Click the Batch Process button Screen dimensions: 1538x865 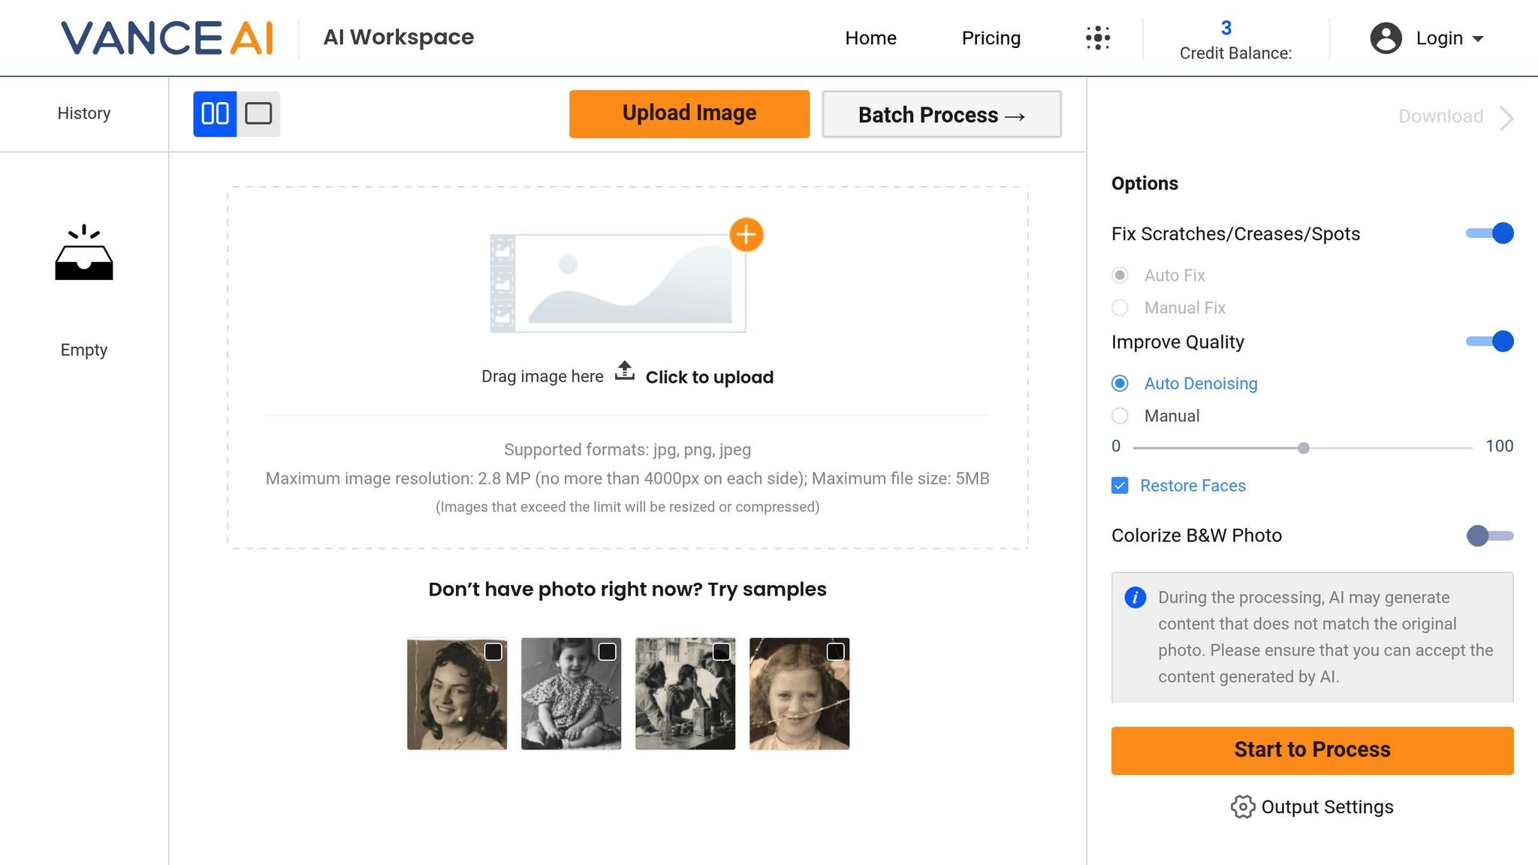[x=941, y=115]
